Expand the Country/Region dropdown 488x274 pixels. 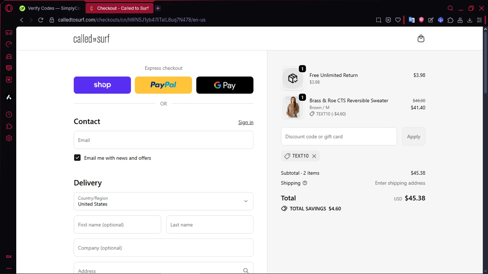[163, 201]
